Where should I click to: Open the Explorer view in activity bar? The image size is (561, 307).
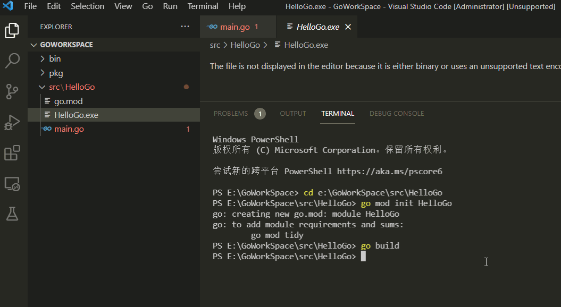coord(12,30)
